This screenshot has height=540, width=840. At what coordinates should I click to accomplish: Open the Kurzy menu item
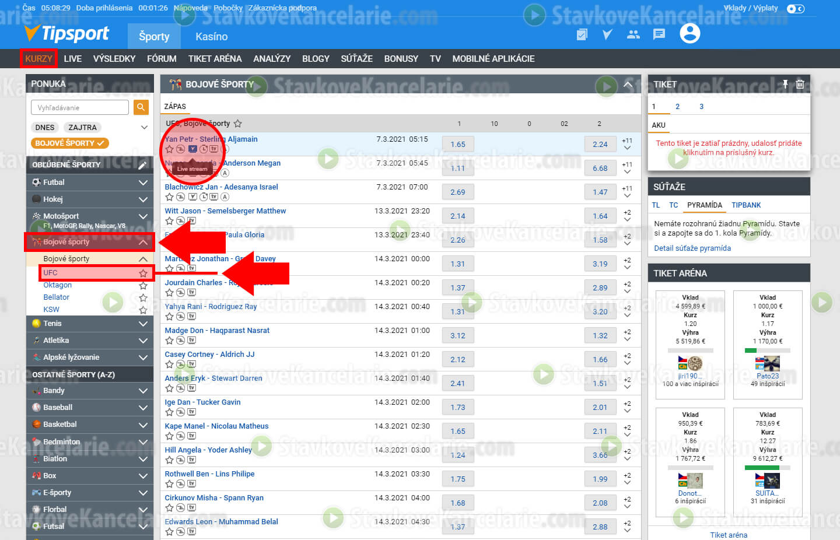(x=38, y=58)
